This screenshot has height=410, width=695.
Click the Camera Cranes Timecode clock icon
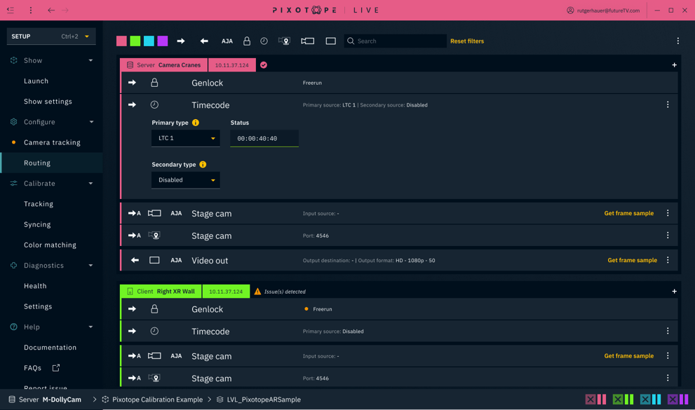(x=154, y=105)
